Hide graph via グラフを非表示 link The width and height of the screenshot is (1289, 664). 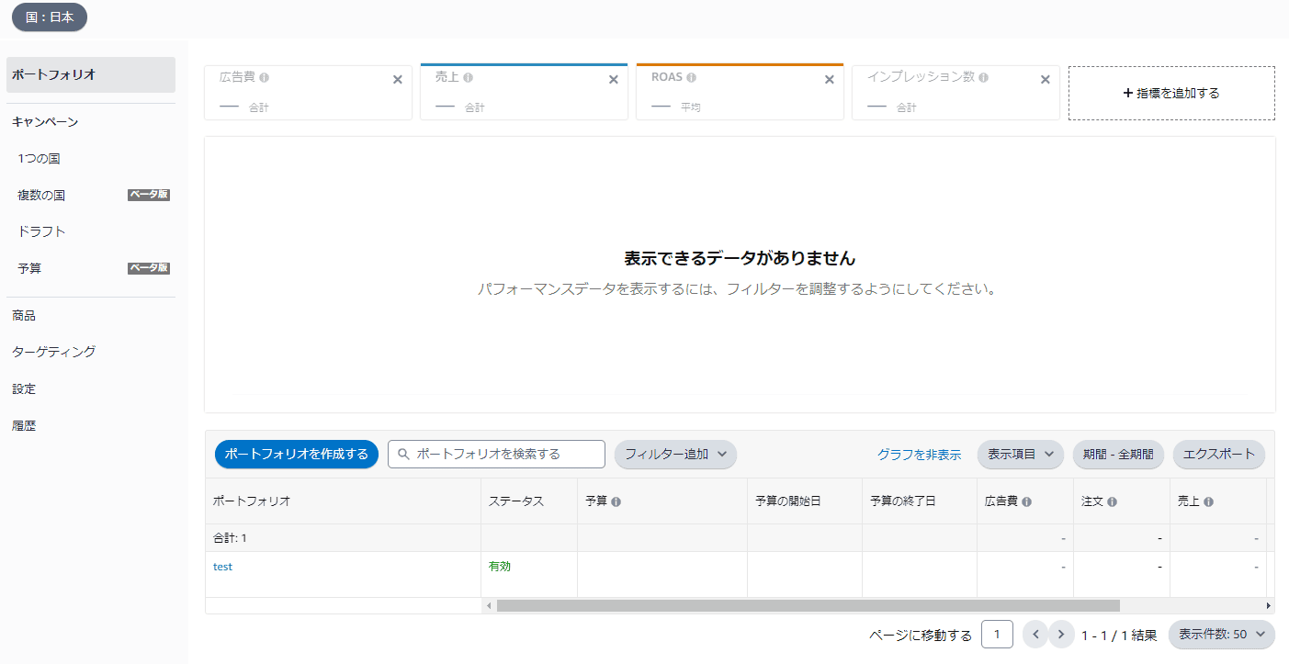pos(919,455)
